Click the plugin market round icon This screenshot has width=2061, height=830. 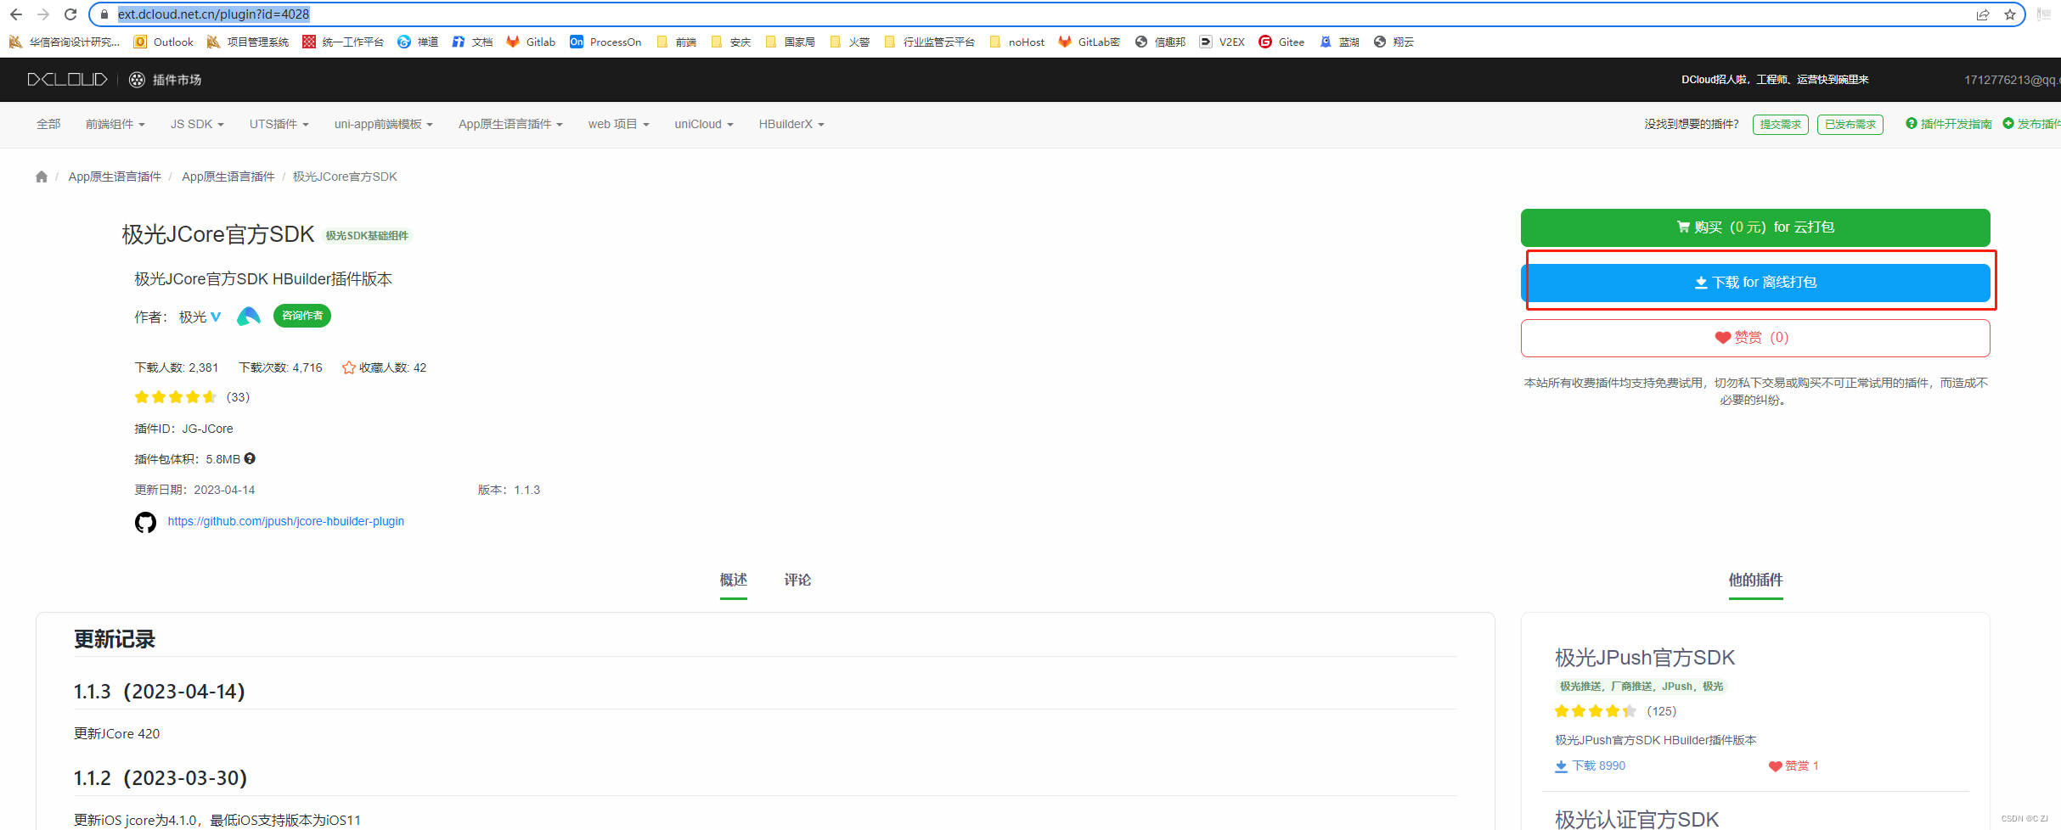137,80
